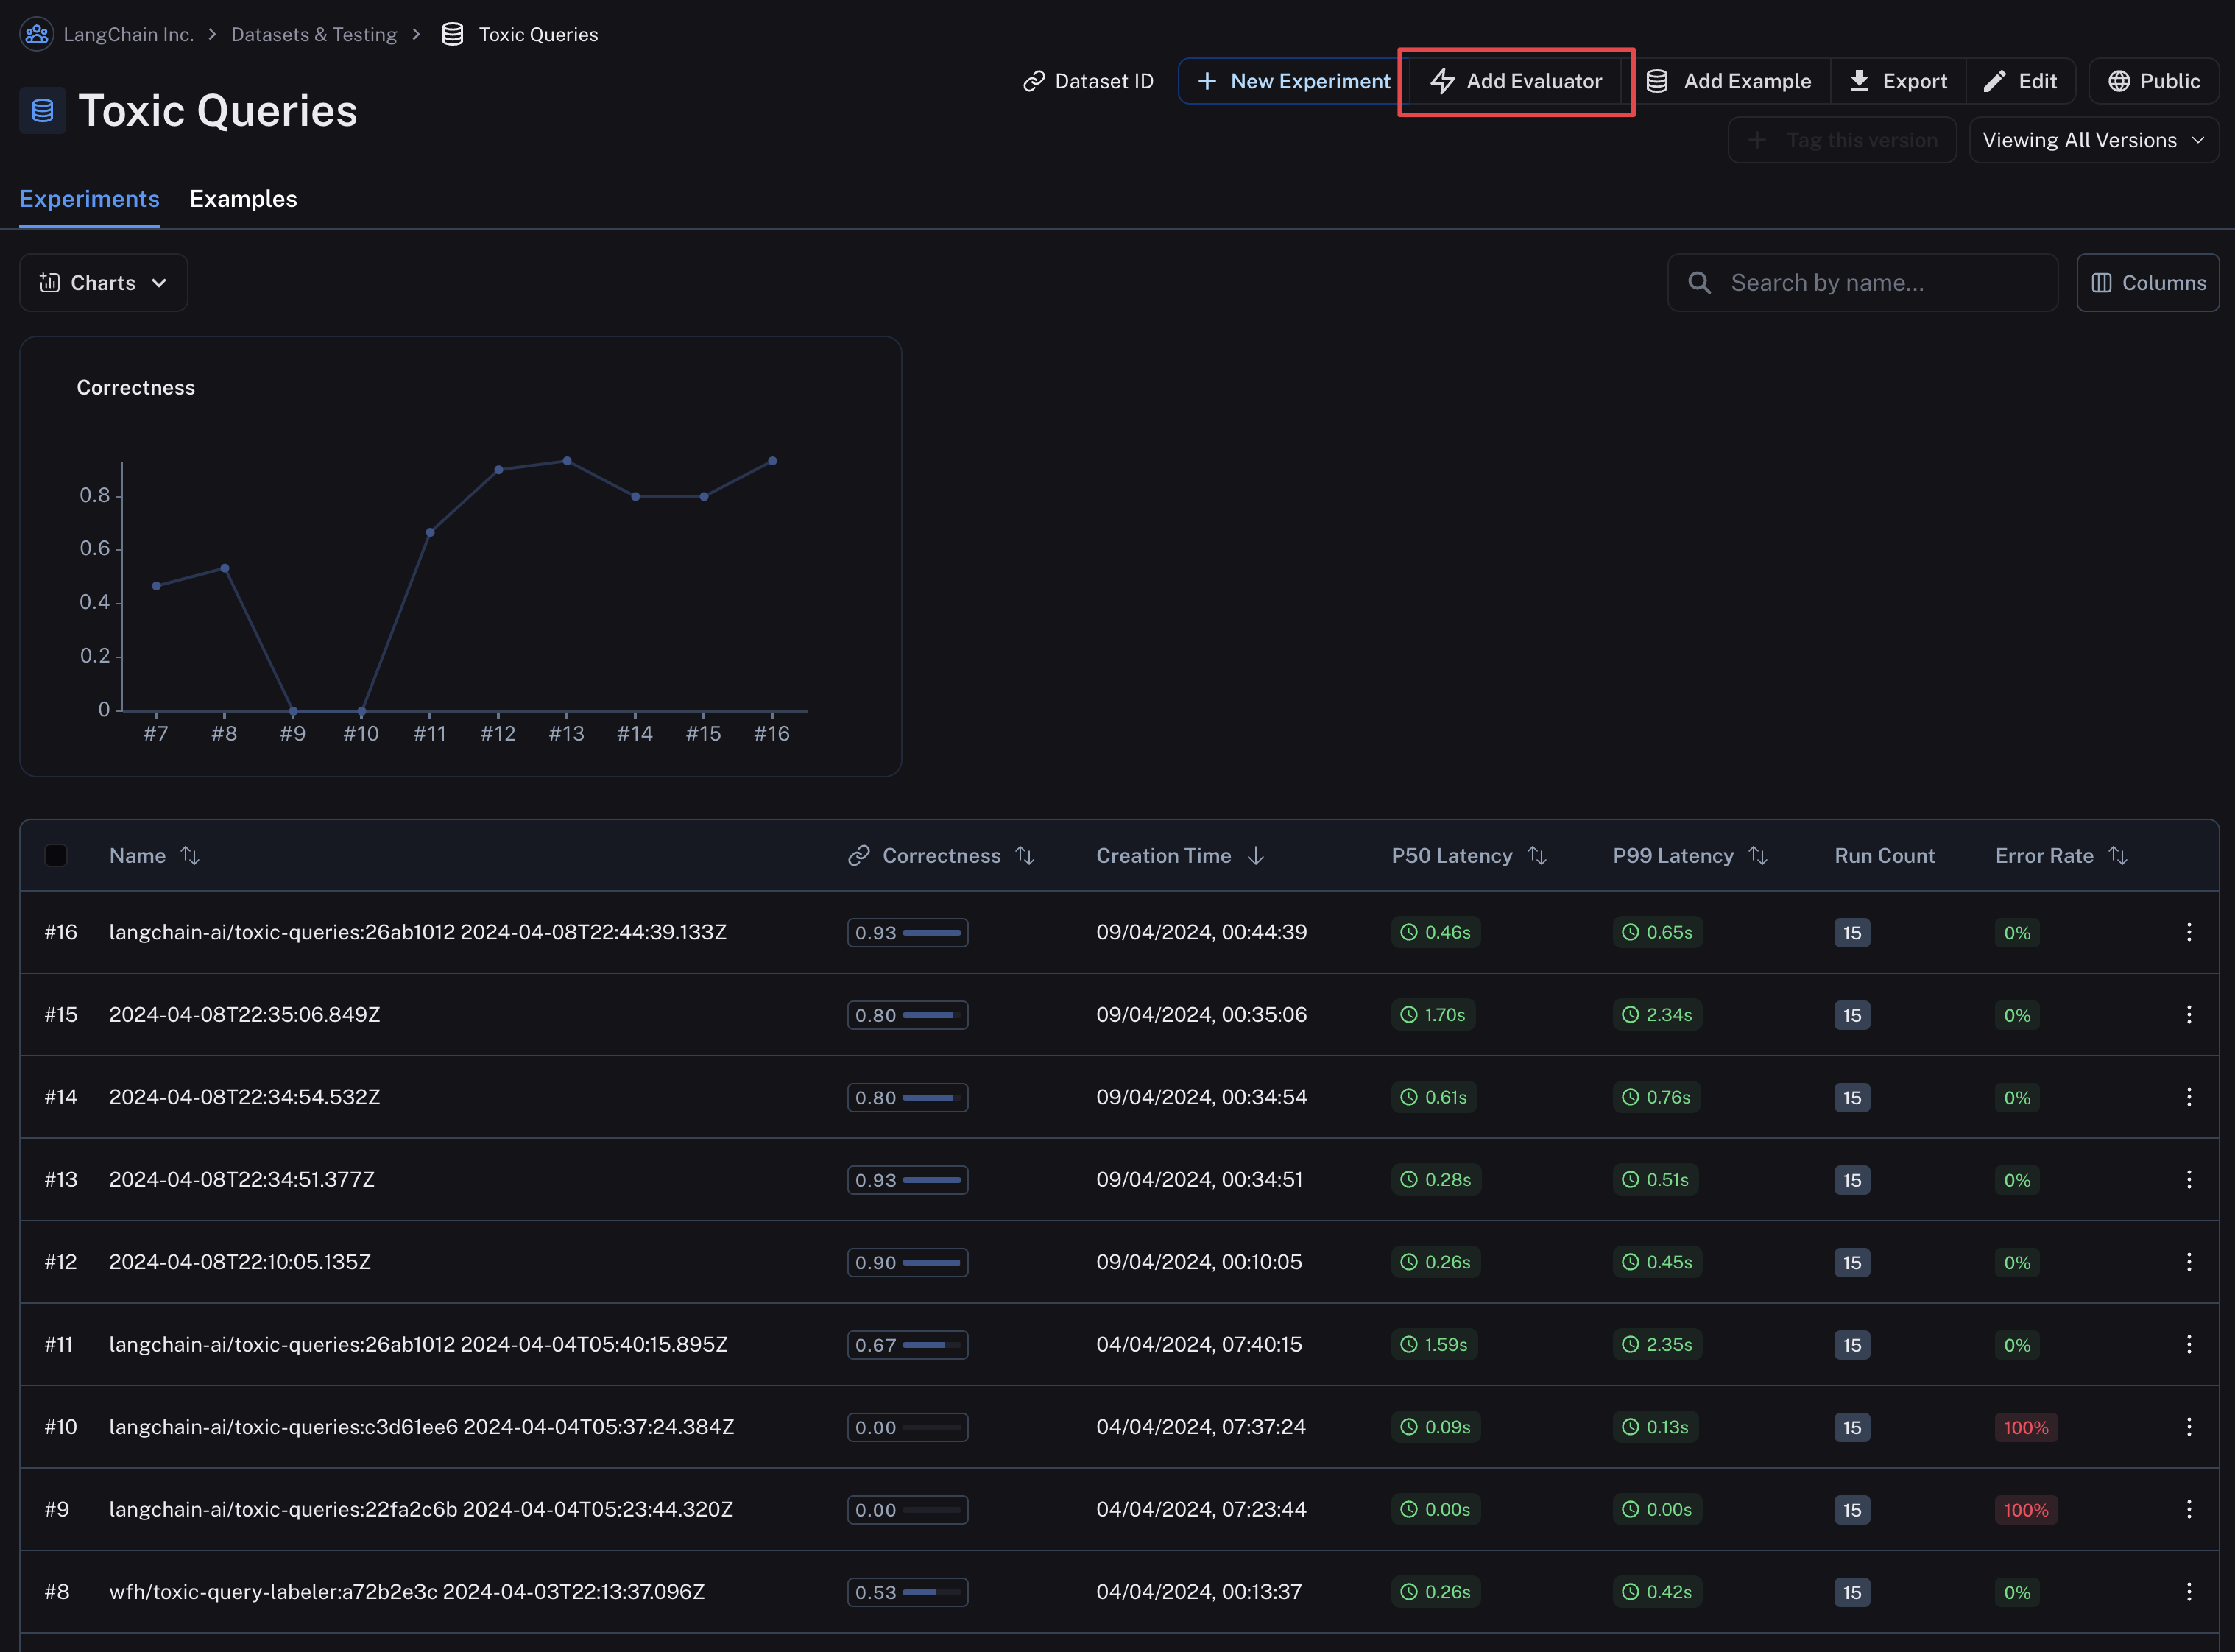Click the 1.70s P50 latency badge
2235x1652 pixels.
[x=1434, y=1015]
